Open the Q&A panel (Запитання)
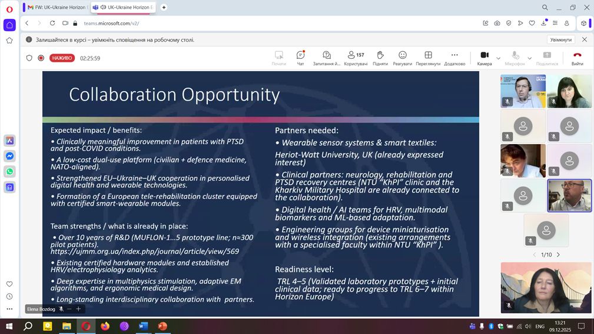 tap(327, 58)
